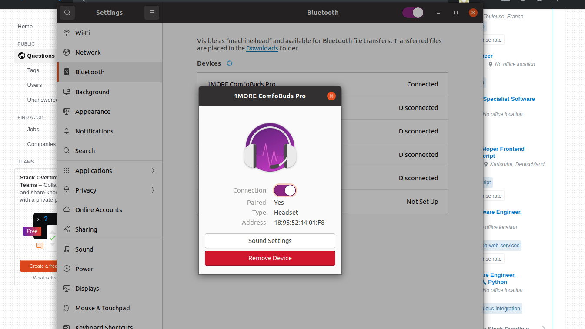
Task: Select the Network settings icon
Action: 66,52
